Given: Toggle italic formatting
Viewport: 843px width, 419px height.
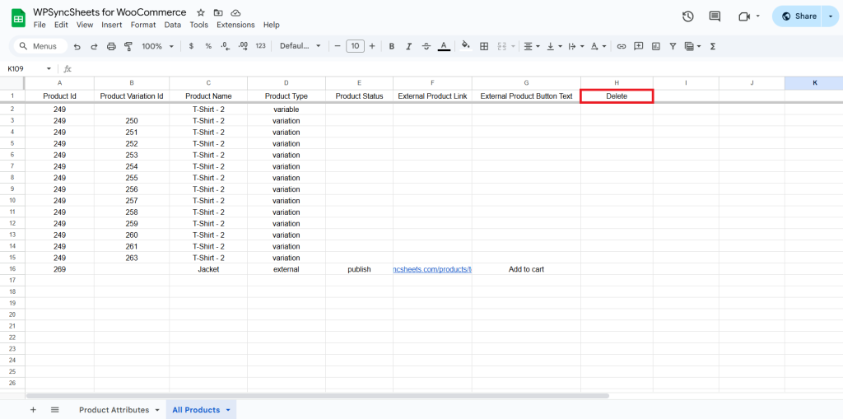Looking at the screenshot, I should tap(408, 46).
